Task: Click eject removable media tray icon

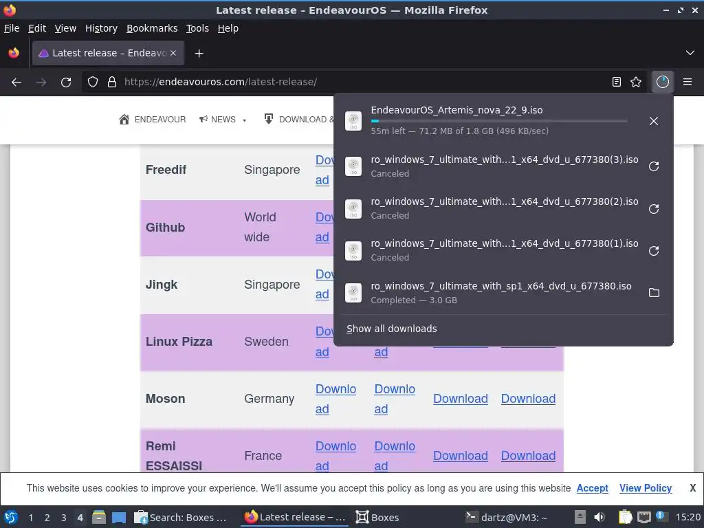Action: point(580,517)
